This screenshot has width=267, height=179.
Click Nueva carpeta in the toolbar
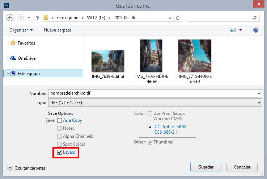(58, 30)
